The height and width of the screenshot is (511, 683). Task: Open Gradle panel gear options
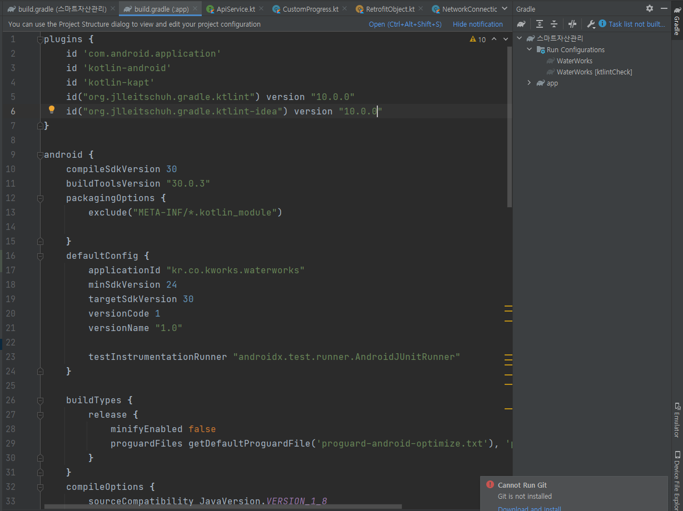click(x=650, y=9)
